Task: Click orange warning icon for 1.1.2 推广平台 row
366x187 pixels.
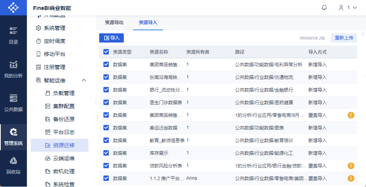Action: coord(351,178)
